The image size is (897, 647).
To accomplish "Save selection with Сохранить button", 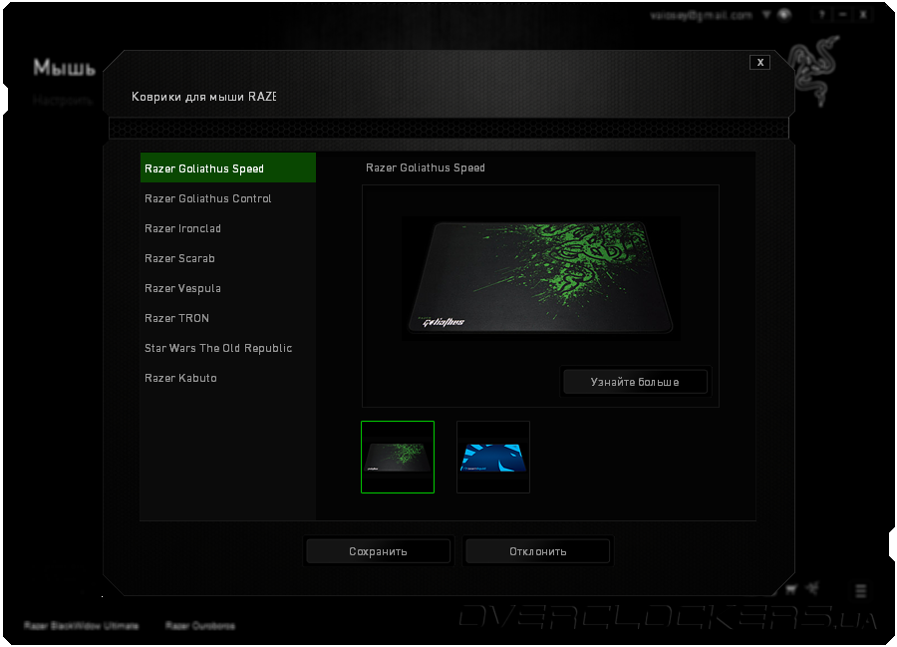I will point(378,551).
